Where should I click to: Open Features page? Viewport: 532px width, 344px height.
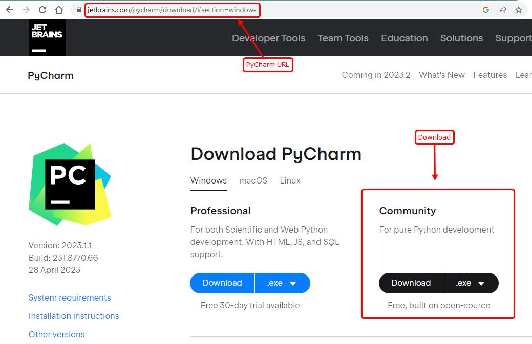point(490,75)
